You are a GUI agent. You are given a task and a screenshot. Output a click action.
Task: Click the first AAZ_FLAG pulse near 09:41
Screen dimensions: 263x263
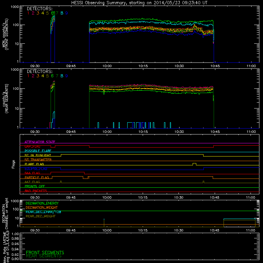pyautogui.click(x=61, y=182)
